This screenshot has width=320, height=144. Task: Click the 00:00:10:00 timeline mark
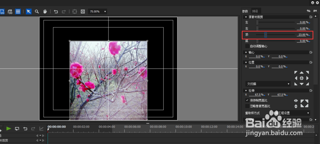(x=183, y=127)
